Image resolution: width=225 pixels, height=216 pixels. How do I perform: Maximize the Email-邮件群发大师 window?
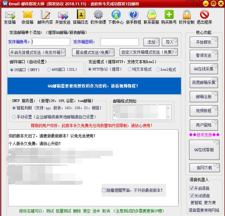coord(213,4)
